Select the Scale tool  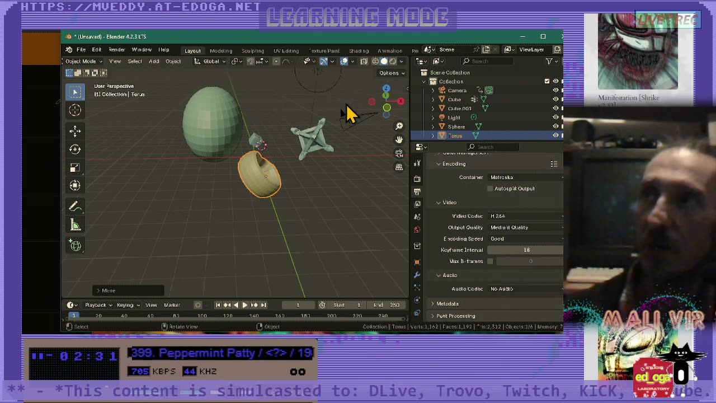75,168
